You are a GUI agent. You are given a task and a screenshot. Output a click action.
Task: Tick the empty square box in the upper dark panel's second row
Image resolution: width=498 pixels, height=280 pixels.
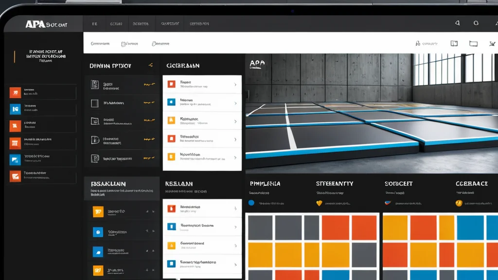(95, 103)
